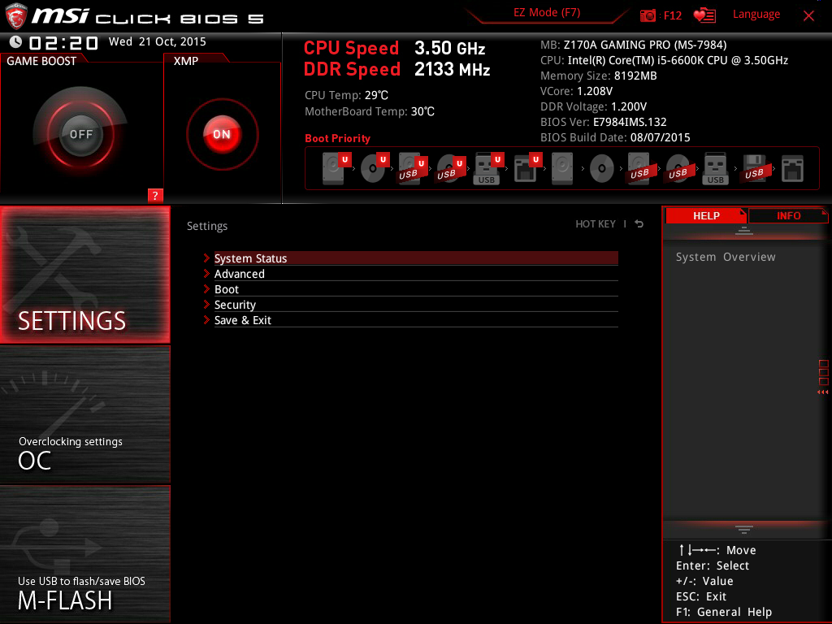Image resolution: width=832 pixels, height=624 pixels.
Task: Click the DDR Speed 2133 MHz value
Action: pos(452,70)
